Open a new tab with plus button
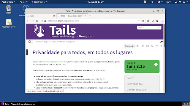The width and height of the screenshot is (190, 106). pyautogui.click(x=90, y=16)
